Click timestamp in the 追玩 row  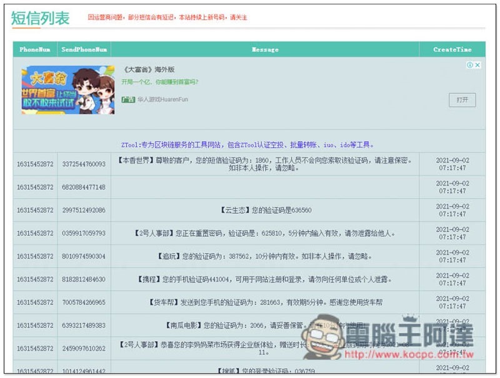pyautogui.click(x=452, y=256)
